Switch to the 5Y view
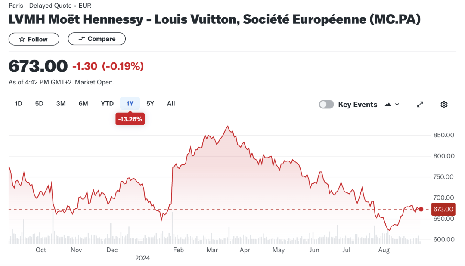Viewport: 465px width, 266px height. 150,103
